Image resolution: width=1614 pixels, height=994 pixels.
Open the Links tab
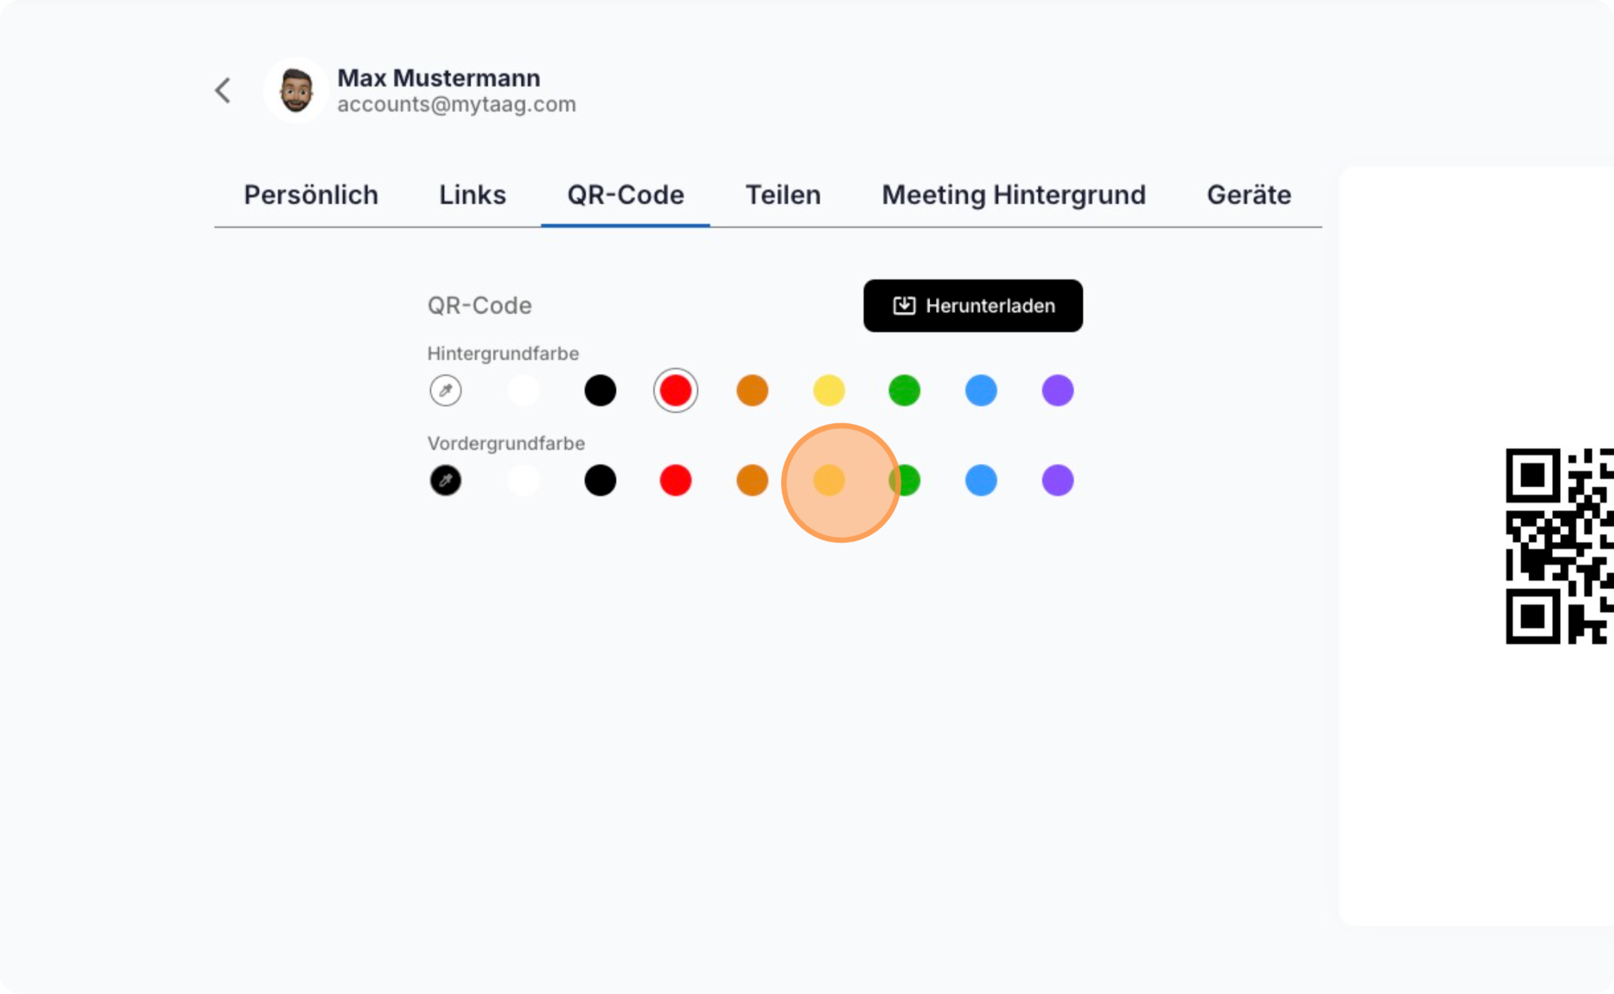[x=472, y=195]
